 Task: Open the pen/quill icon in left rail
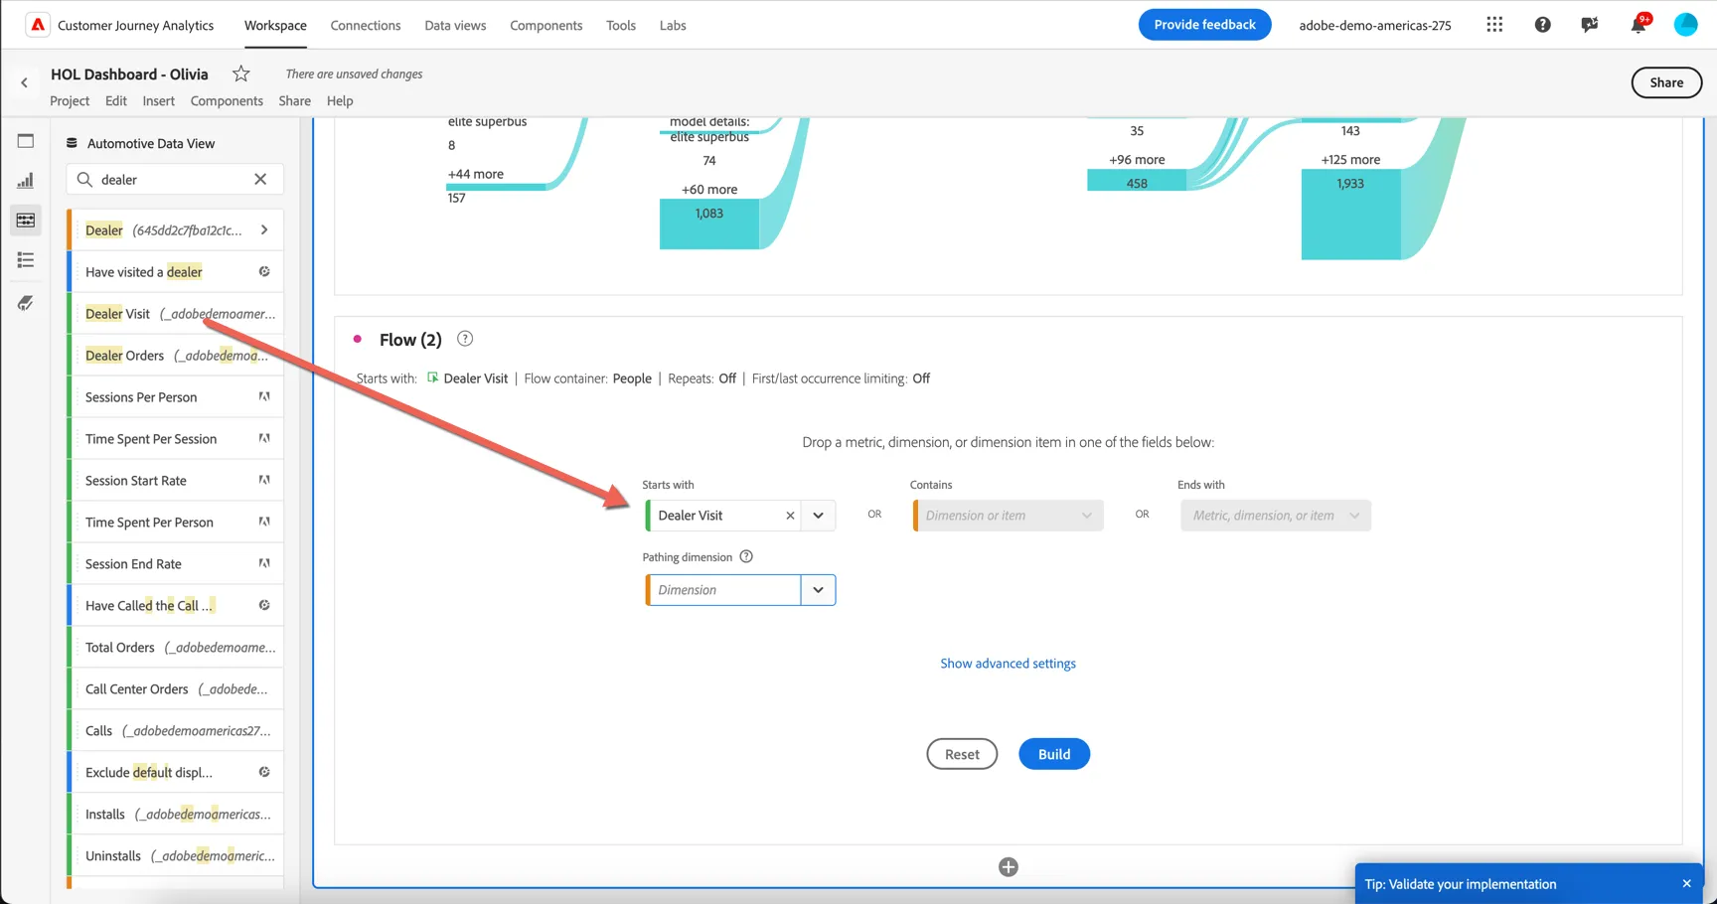[x=26, y=303]
